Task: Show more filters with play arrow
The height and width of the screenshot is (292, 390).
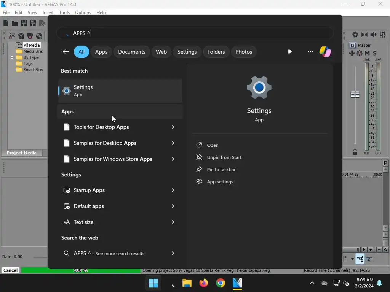Action: (x=290, y=52)
